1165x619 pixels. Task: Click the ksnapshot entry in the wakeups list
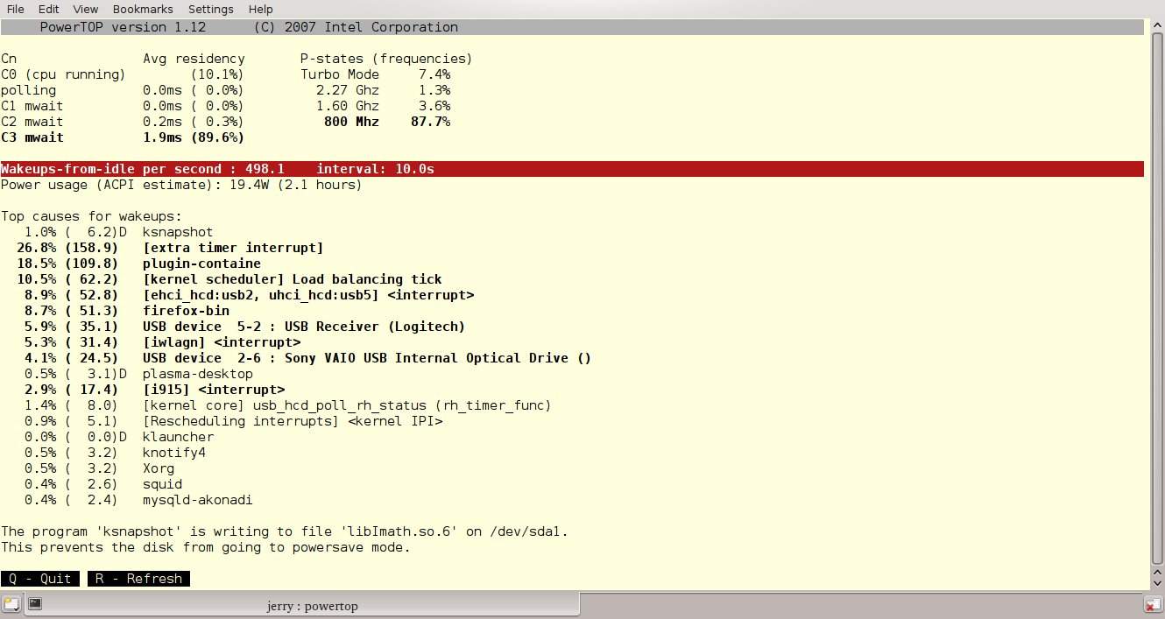[x=178, y=232]
